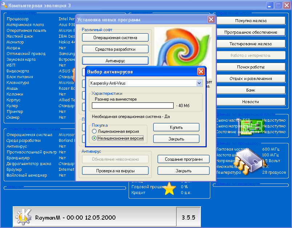
Task: Click the Видеокарта label
Action: pyautogui.click(x=18, y=71)
